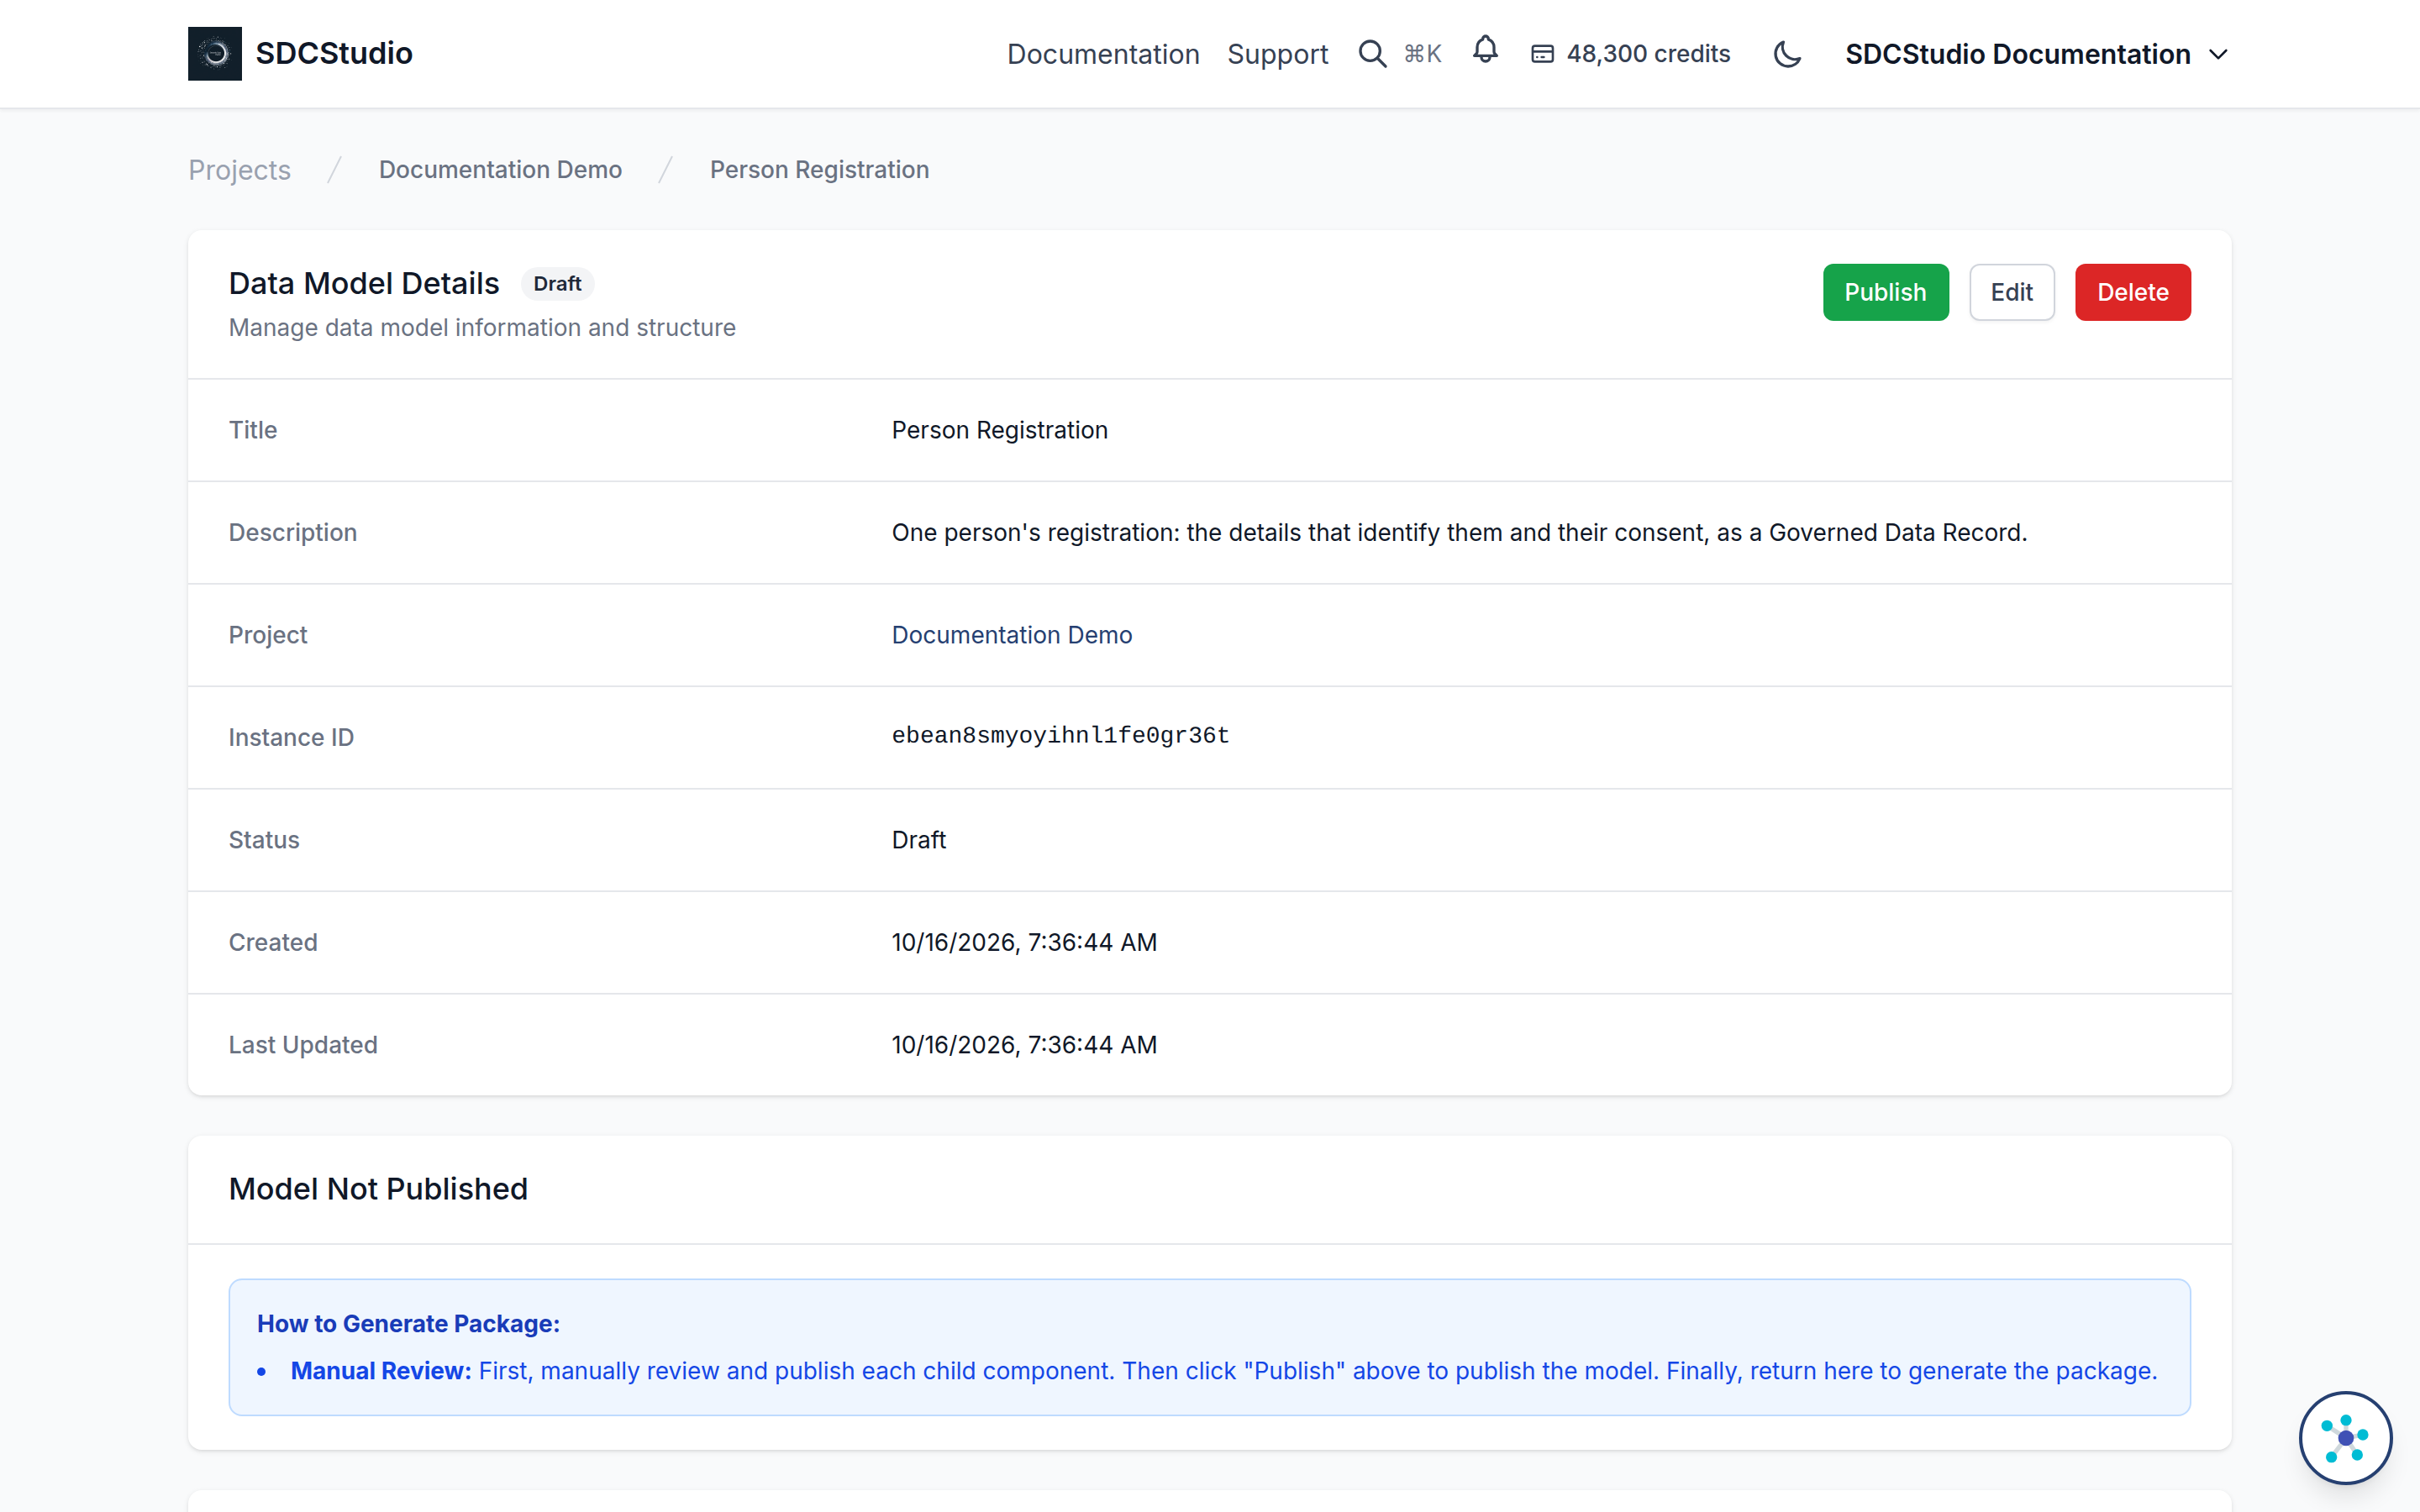Select the Instance ID value ebean8smyoyihnl1fe0gr36t

pos(1060,736)
